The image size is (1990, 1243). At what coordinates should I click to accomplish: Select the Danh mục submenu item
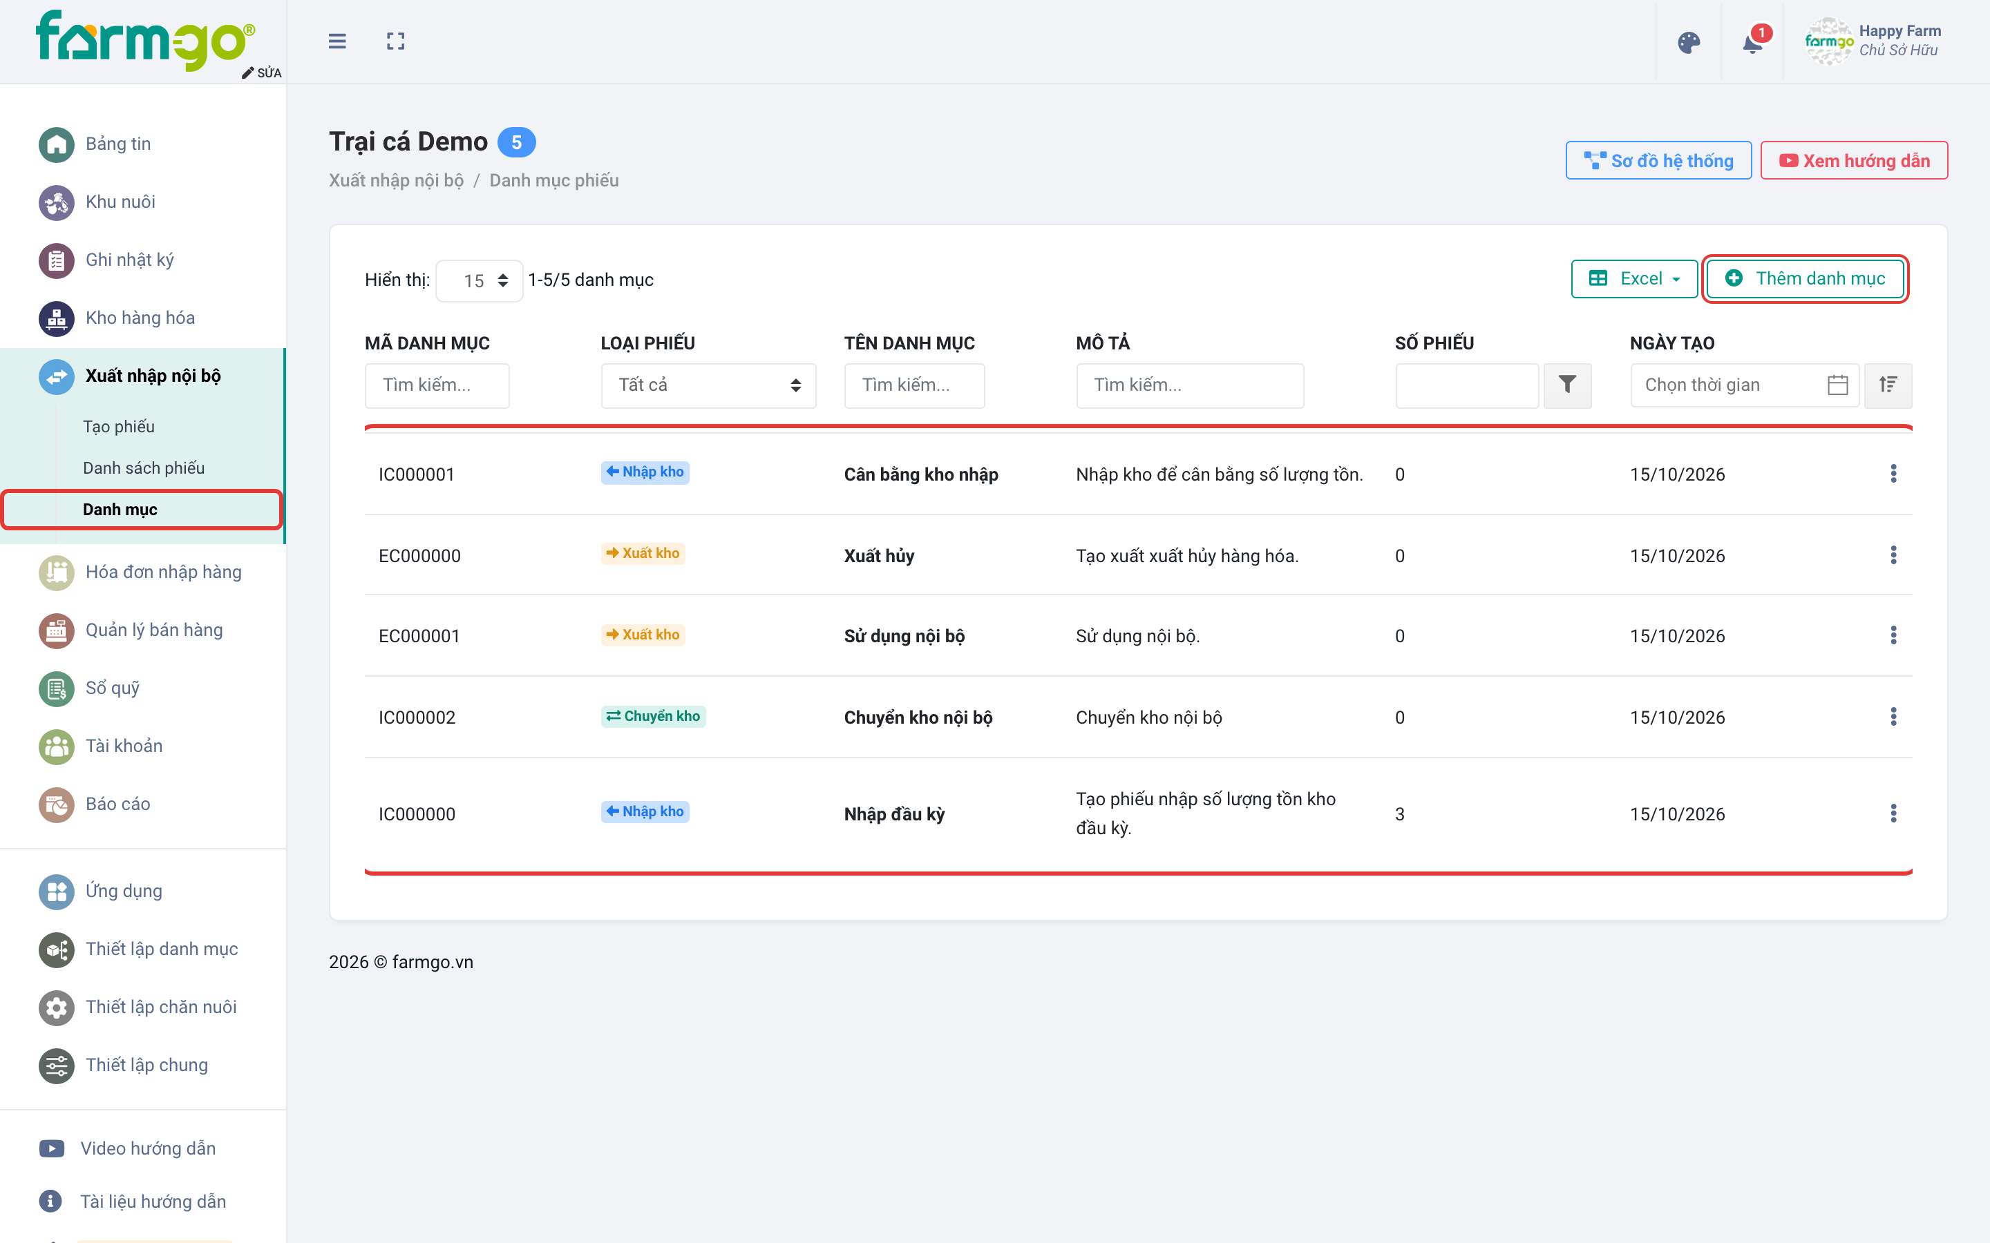[x=142, y=510]
